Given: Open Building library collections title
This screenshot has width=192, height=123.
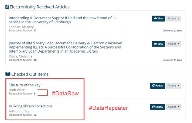Looking at the screenshot, I should 30,106.
